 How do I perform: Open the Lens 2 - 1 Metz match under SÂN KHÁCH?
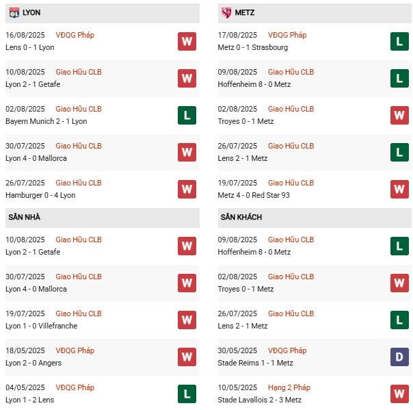coord(244,326)
